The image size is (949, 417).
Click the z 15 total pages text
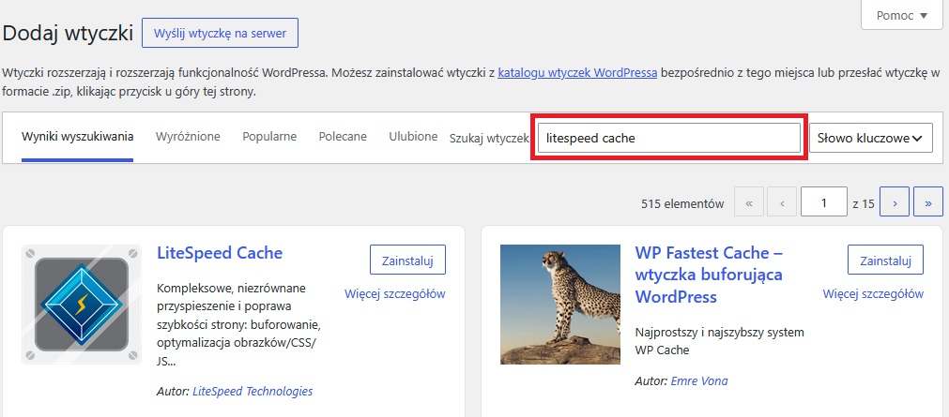pos(864,204)
